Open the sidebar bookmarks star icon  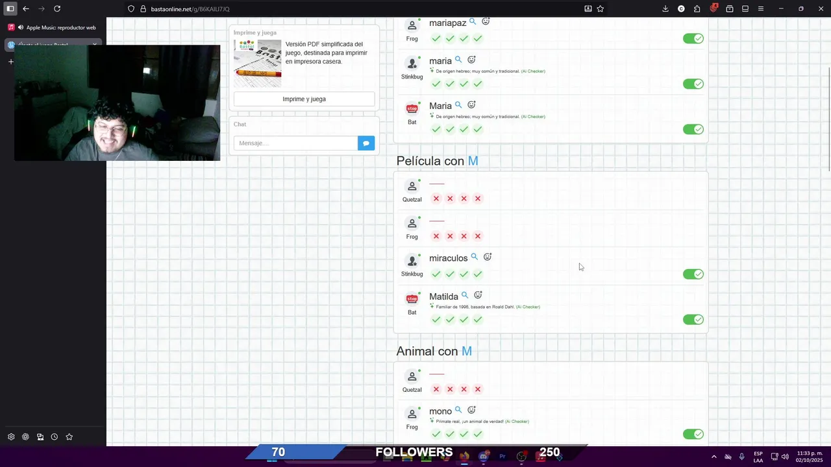pos(69,437)
